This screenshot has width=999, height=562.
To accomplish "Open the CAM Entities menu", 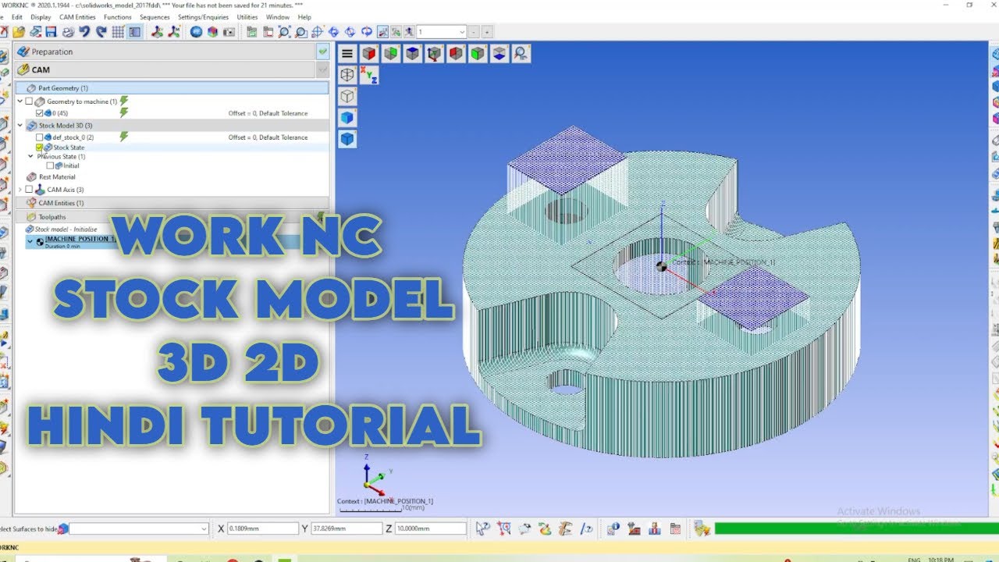I will pyautogui.click(x=78, y=16).
